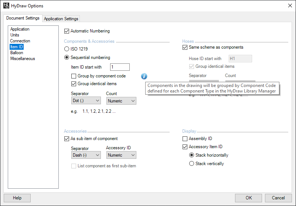
Task: Click the example text 1.1, 1.2, 2.1, 2.2
Action: pyautogui.click(x=99, y=111)
